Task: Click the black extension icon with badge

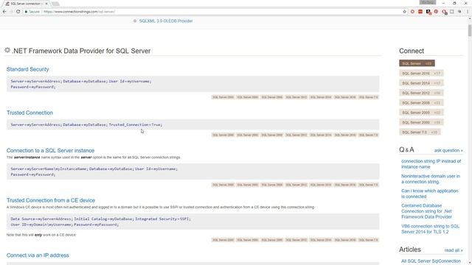Action: click(428, 12)
